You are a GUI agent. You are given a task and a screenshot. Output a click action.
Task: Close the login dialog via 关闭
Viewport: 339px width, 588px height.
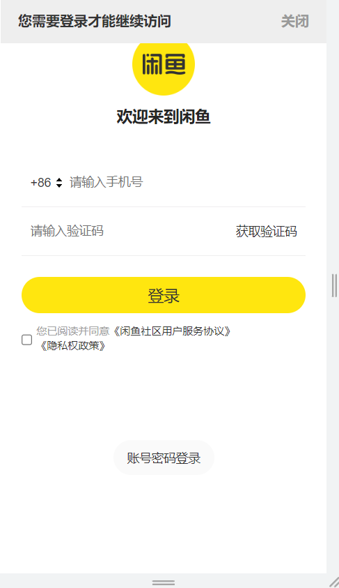pyautogui.click(x=295, y=22)
